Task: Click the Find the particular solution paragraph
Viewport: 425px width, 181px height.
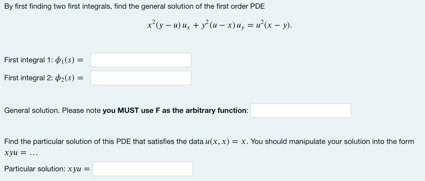Action: tap(105, 141)
